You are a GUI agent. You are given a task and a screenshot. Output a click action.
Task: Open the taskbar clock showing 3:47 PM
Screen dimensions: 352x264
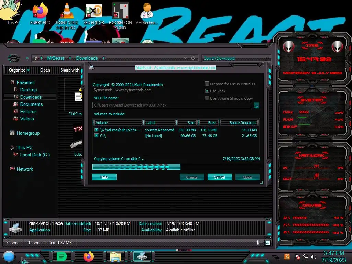[333, 256]
